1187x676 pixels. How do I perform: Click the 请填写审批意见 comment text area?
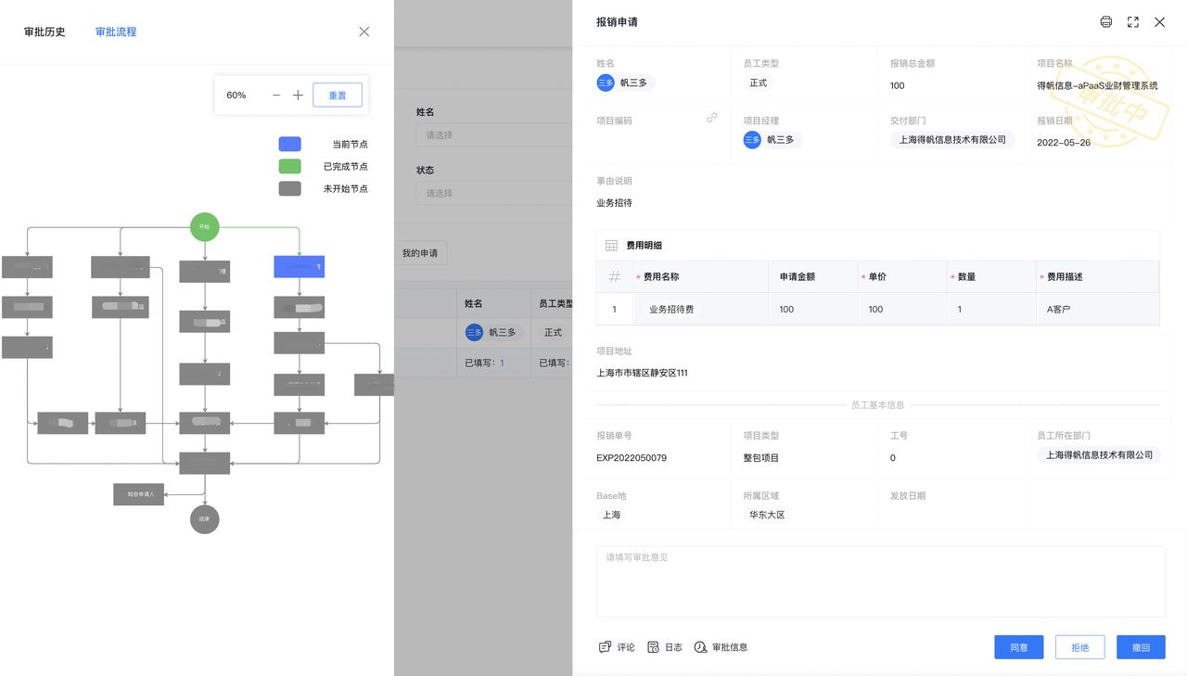coord(881,581)
